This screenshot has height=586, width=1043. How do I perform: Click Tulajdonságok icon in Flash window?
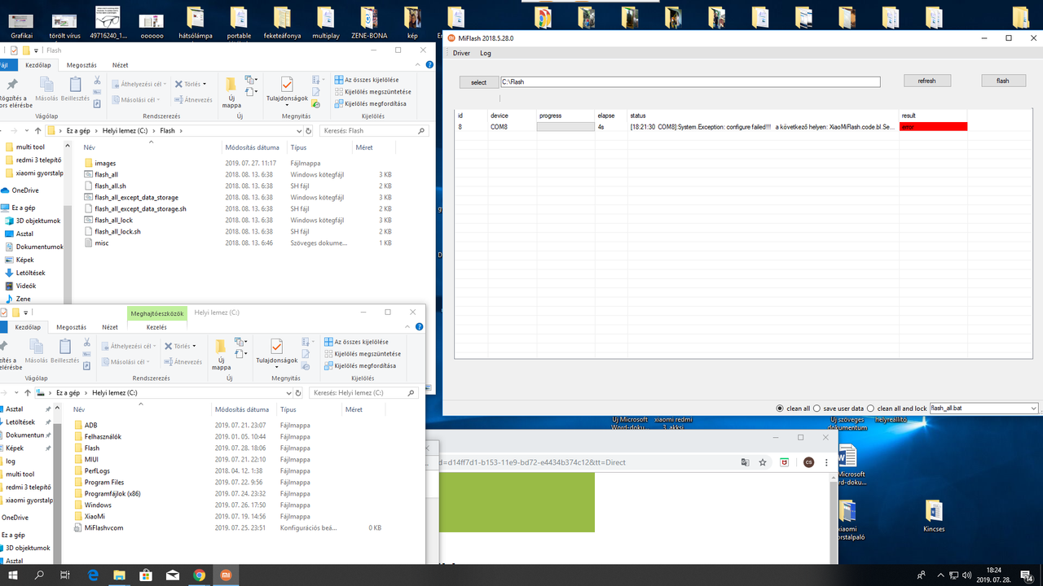point(287,84)
